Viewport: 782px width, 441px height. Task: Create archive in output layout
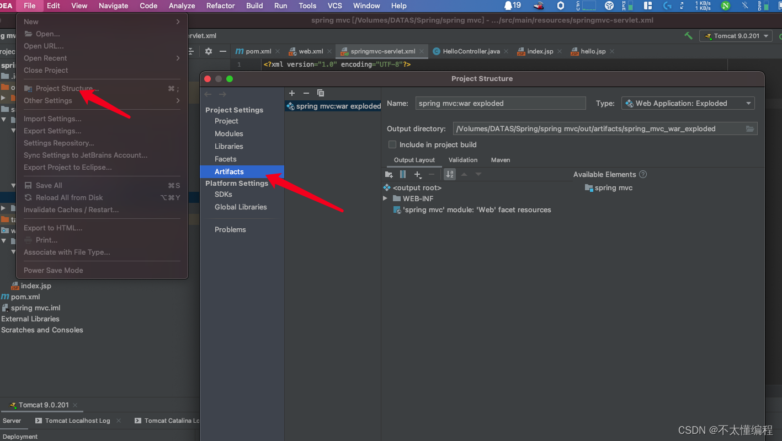pos(403,174)
